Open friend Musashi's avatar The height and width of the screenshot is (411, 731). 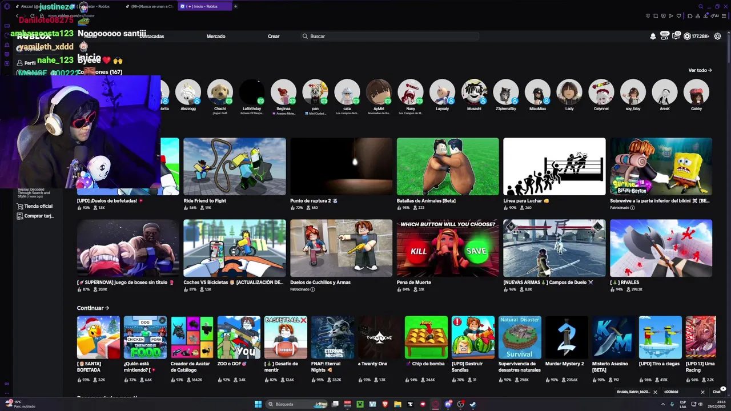(x=474, y=92)
